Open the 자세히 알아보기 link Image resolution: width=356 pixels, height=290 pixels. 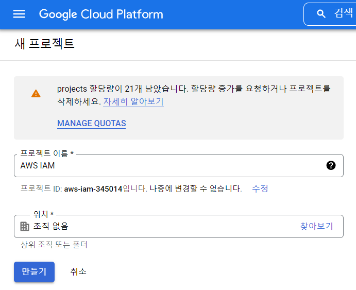point(133,101)
